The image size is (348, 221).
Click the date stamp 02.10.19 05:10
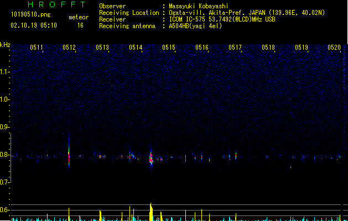coord(34,25)
